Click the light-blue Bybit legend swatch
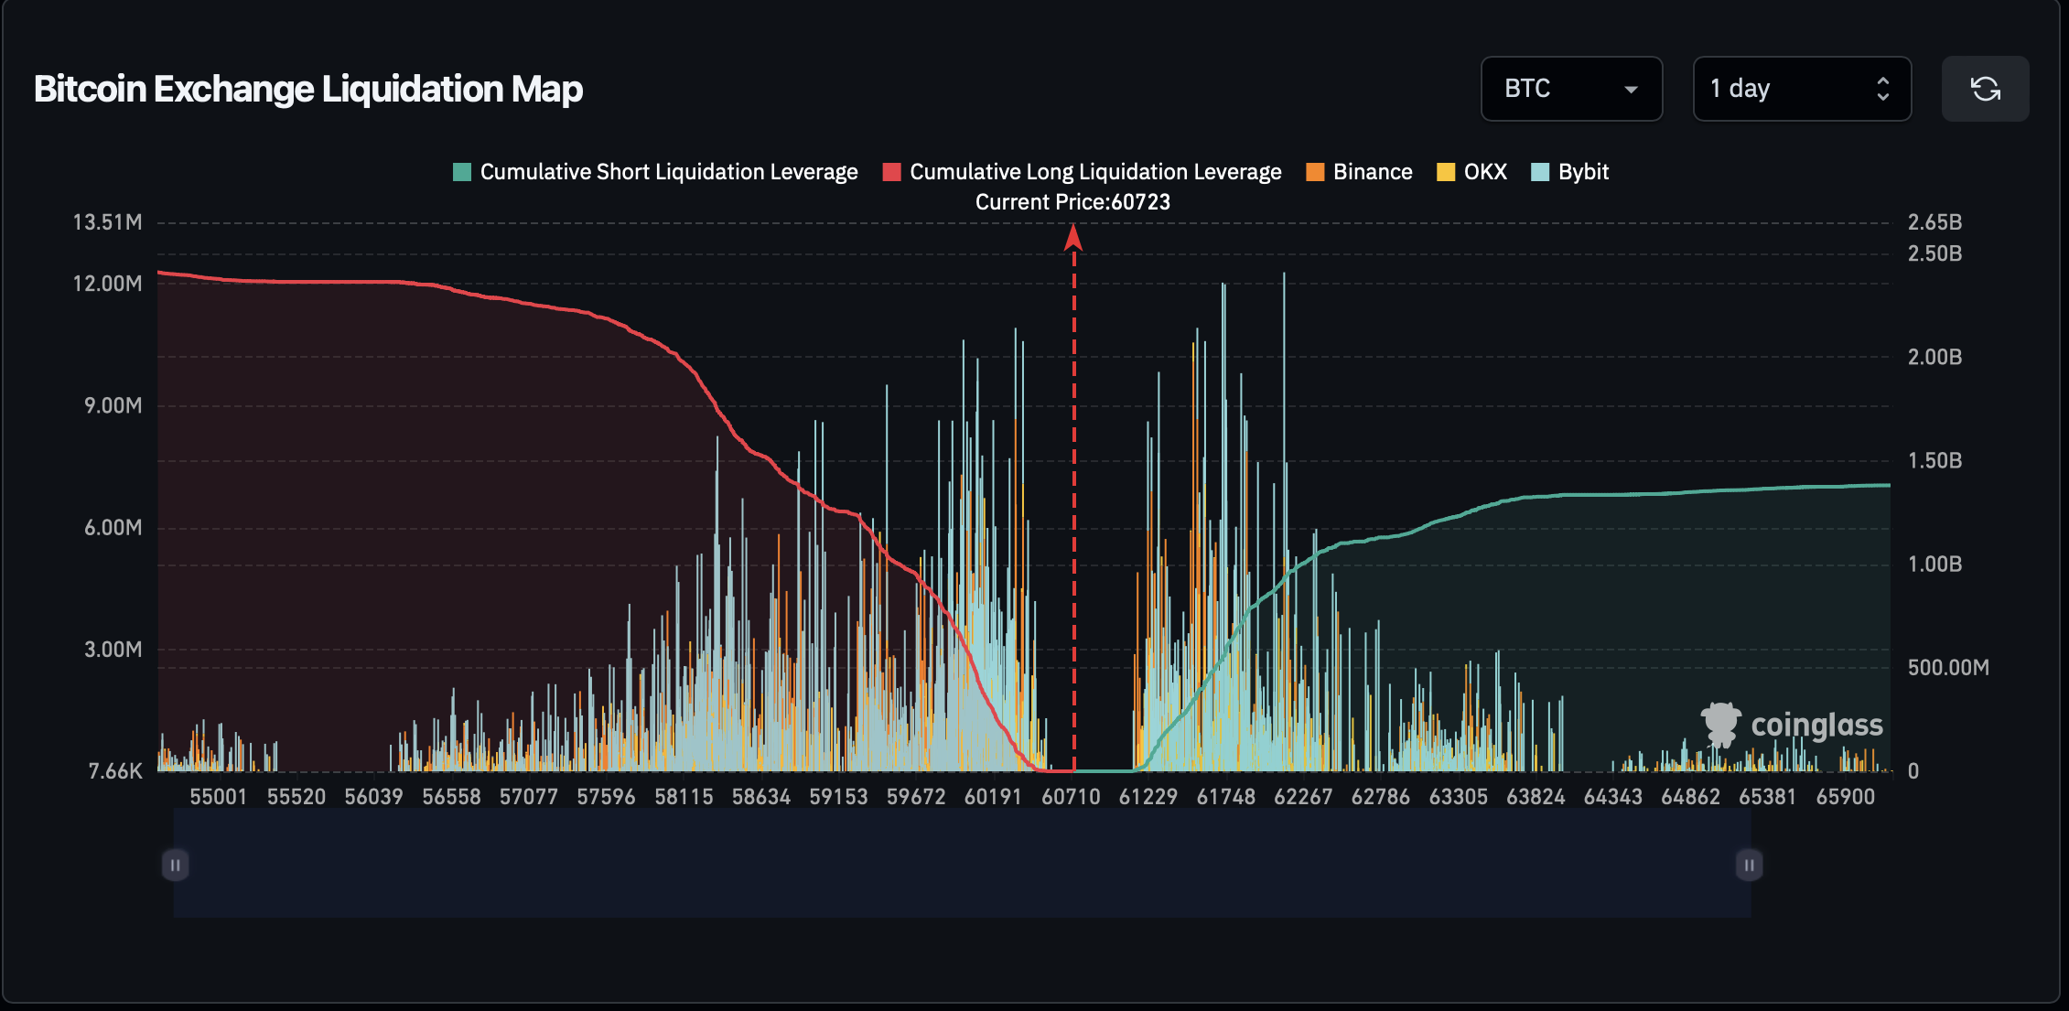The image size is (2069, 1011). [1540, 172]
